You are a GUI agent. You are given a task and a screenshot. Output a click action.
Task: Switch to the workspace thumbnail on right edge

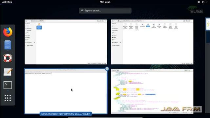(208, 24)
